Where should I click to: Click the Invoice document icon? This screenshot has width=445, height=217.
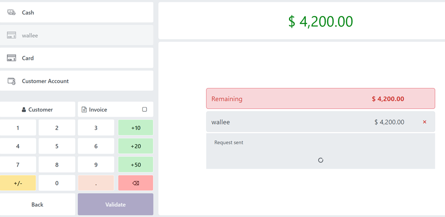coord(84,110)
